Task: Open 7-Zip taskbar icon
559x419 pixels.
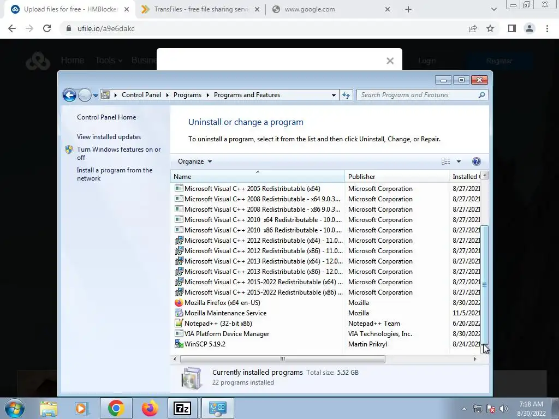Action: (182, 408)
